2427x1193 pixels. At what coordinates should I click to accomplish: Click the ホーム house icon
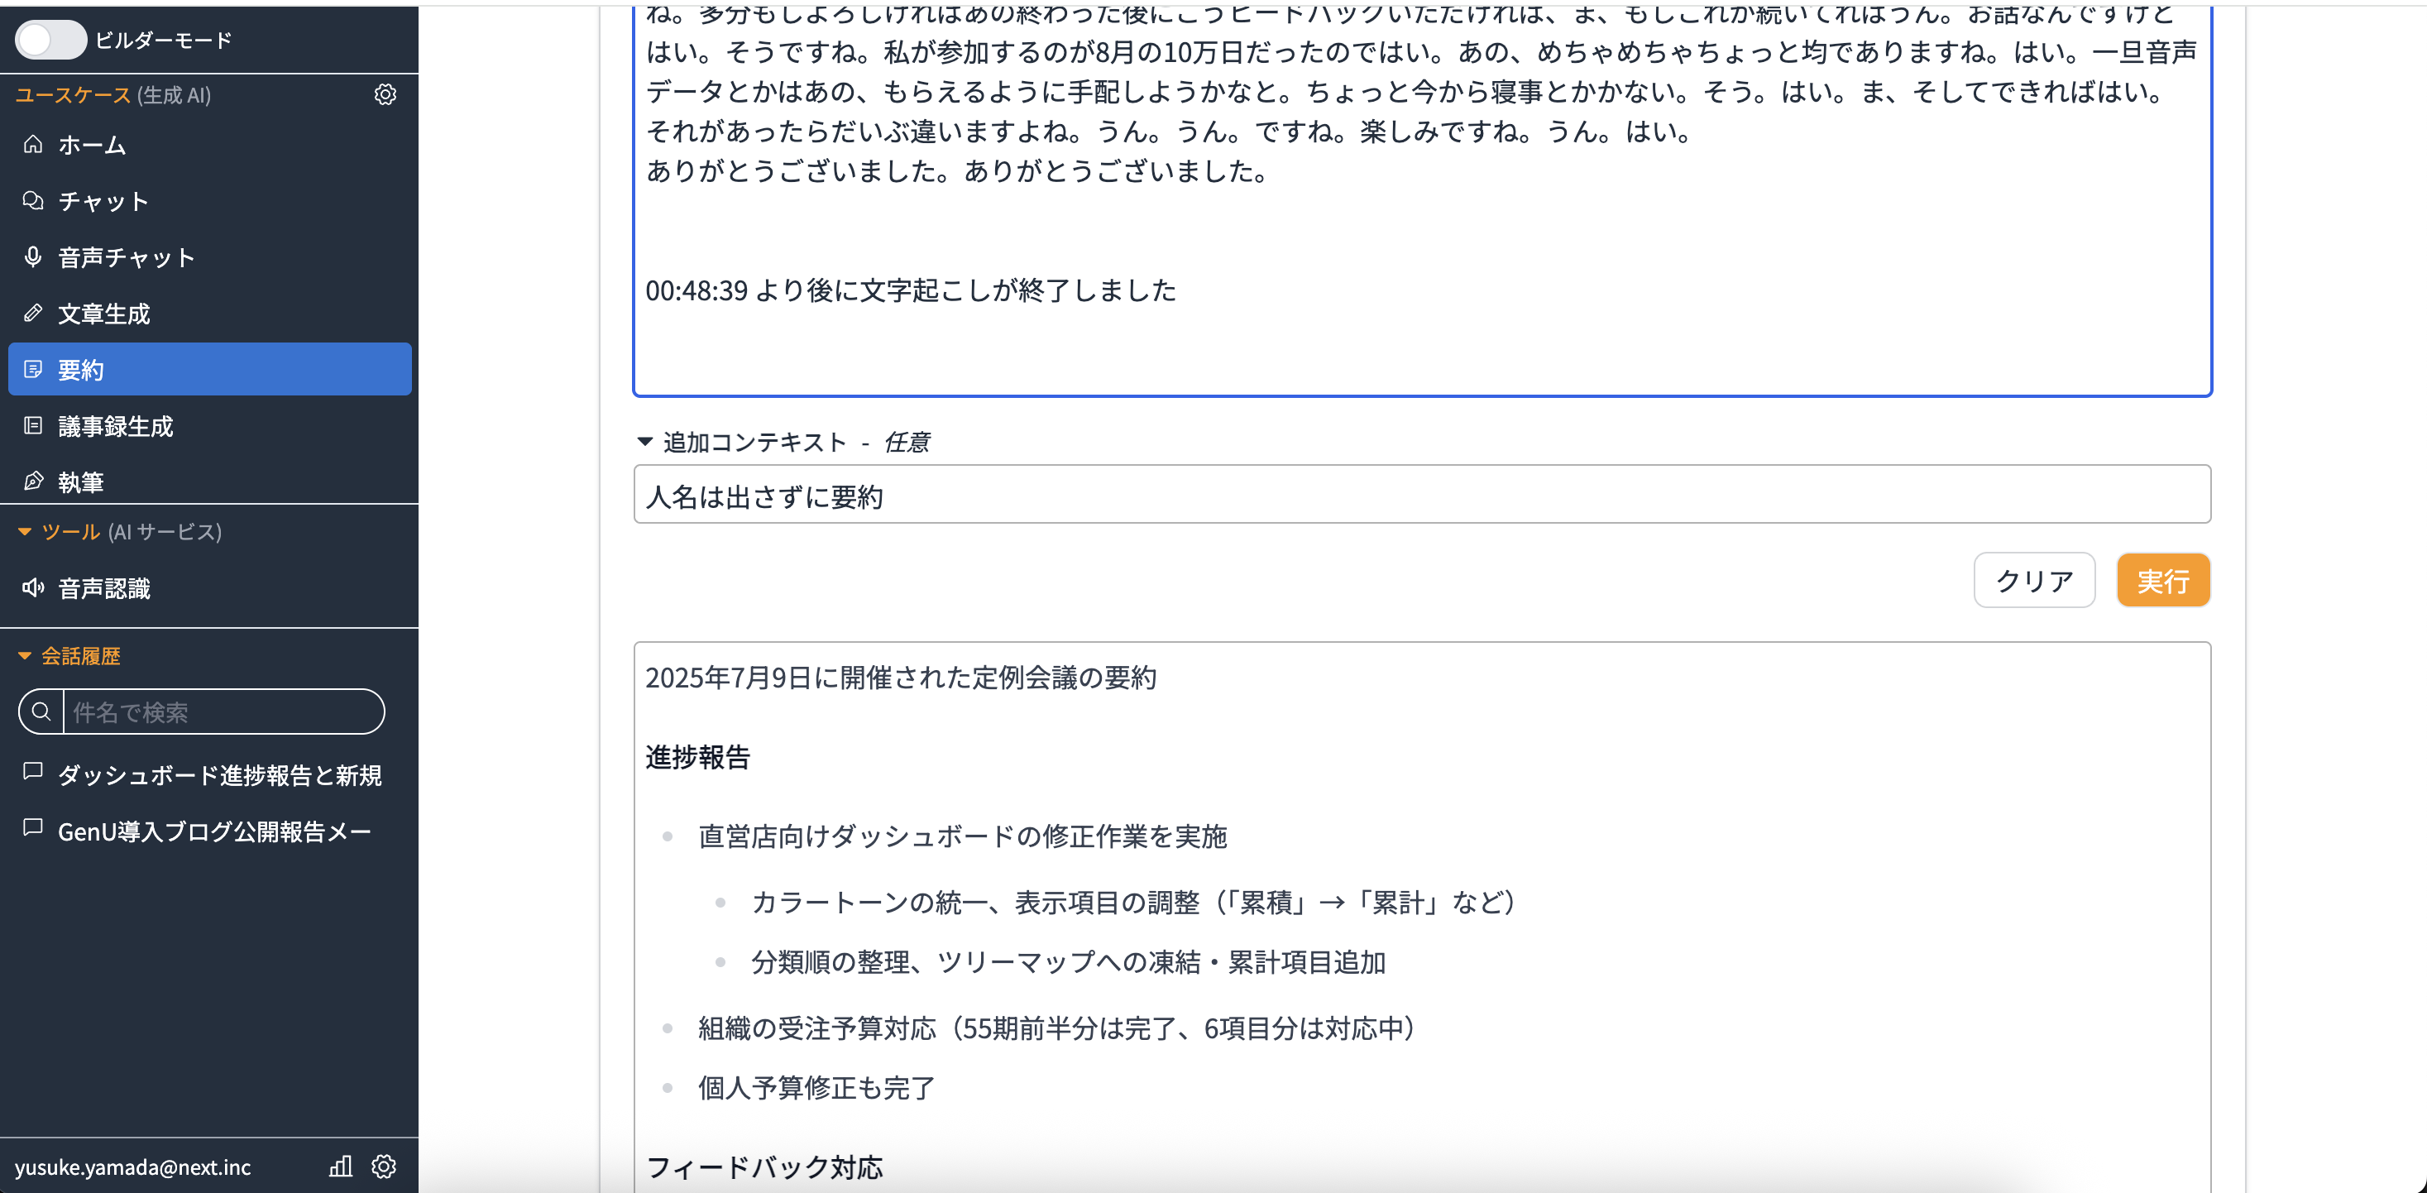tap(33, 145)
